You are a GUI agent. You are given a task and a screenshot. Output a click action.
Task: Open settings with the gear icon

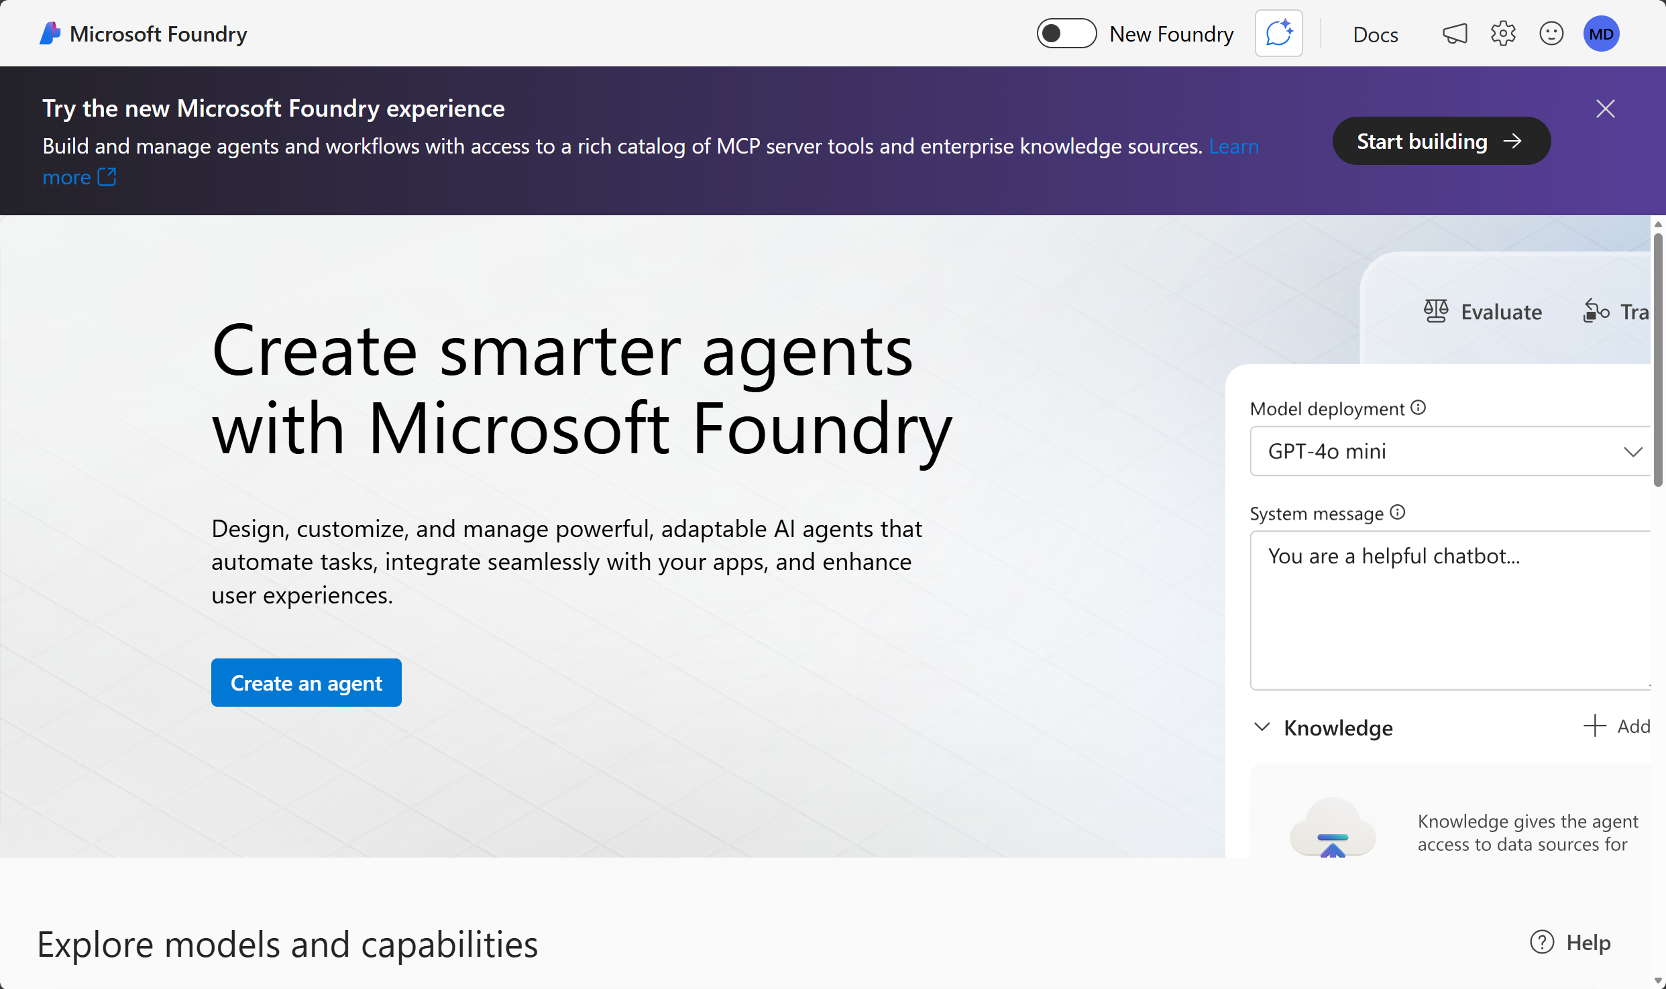point(1502,33)
